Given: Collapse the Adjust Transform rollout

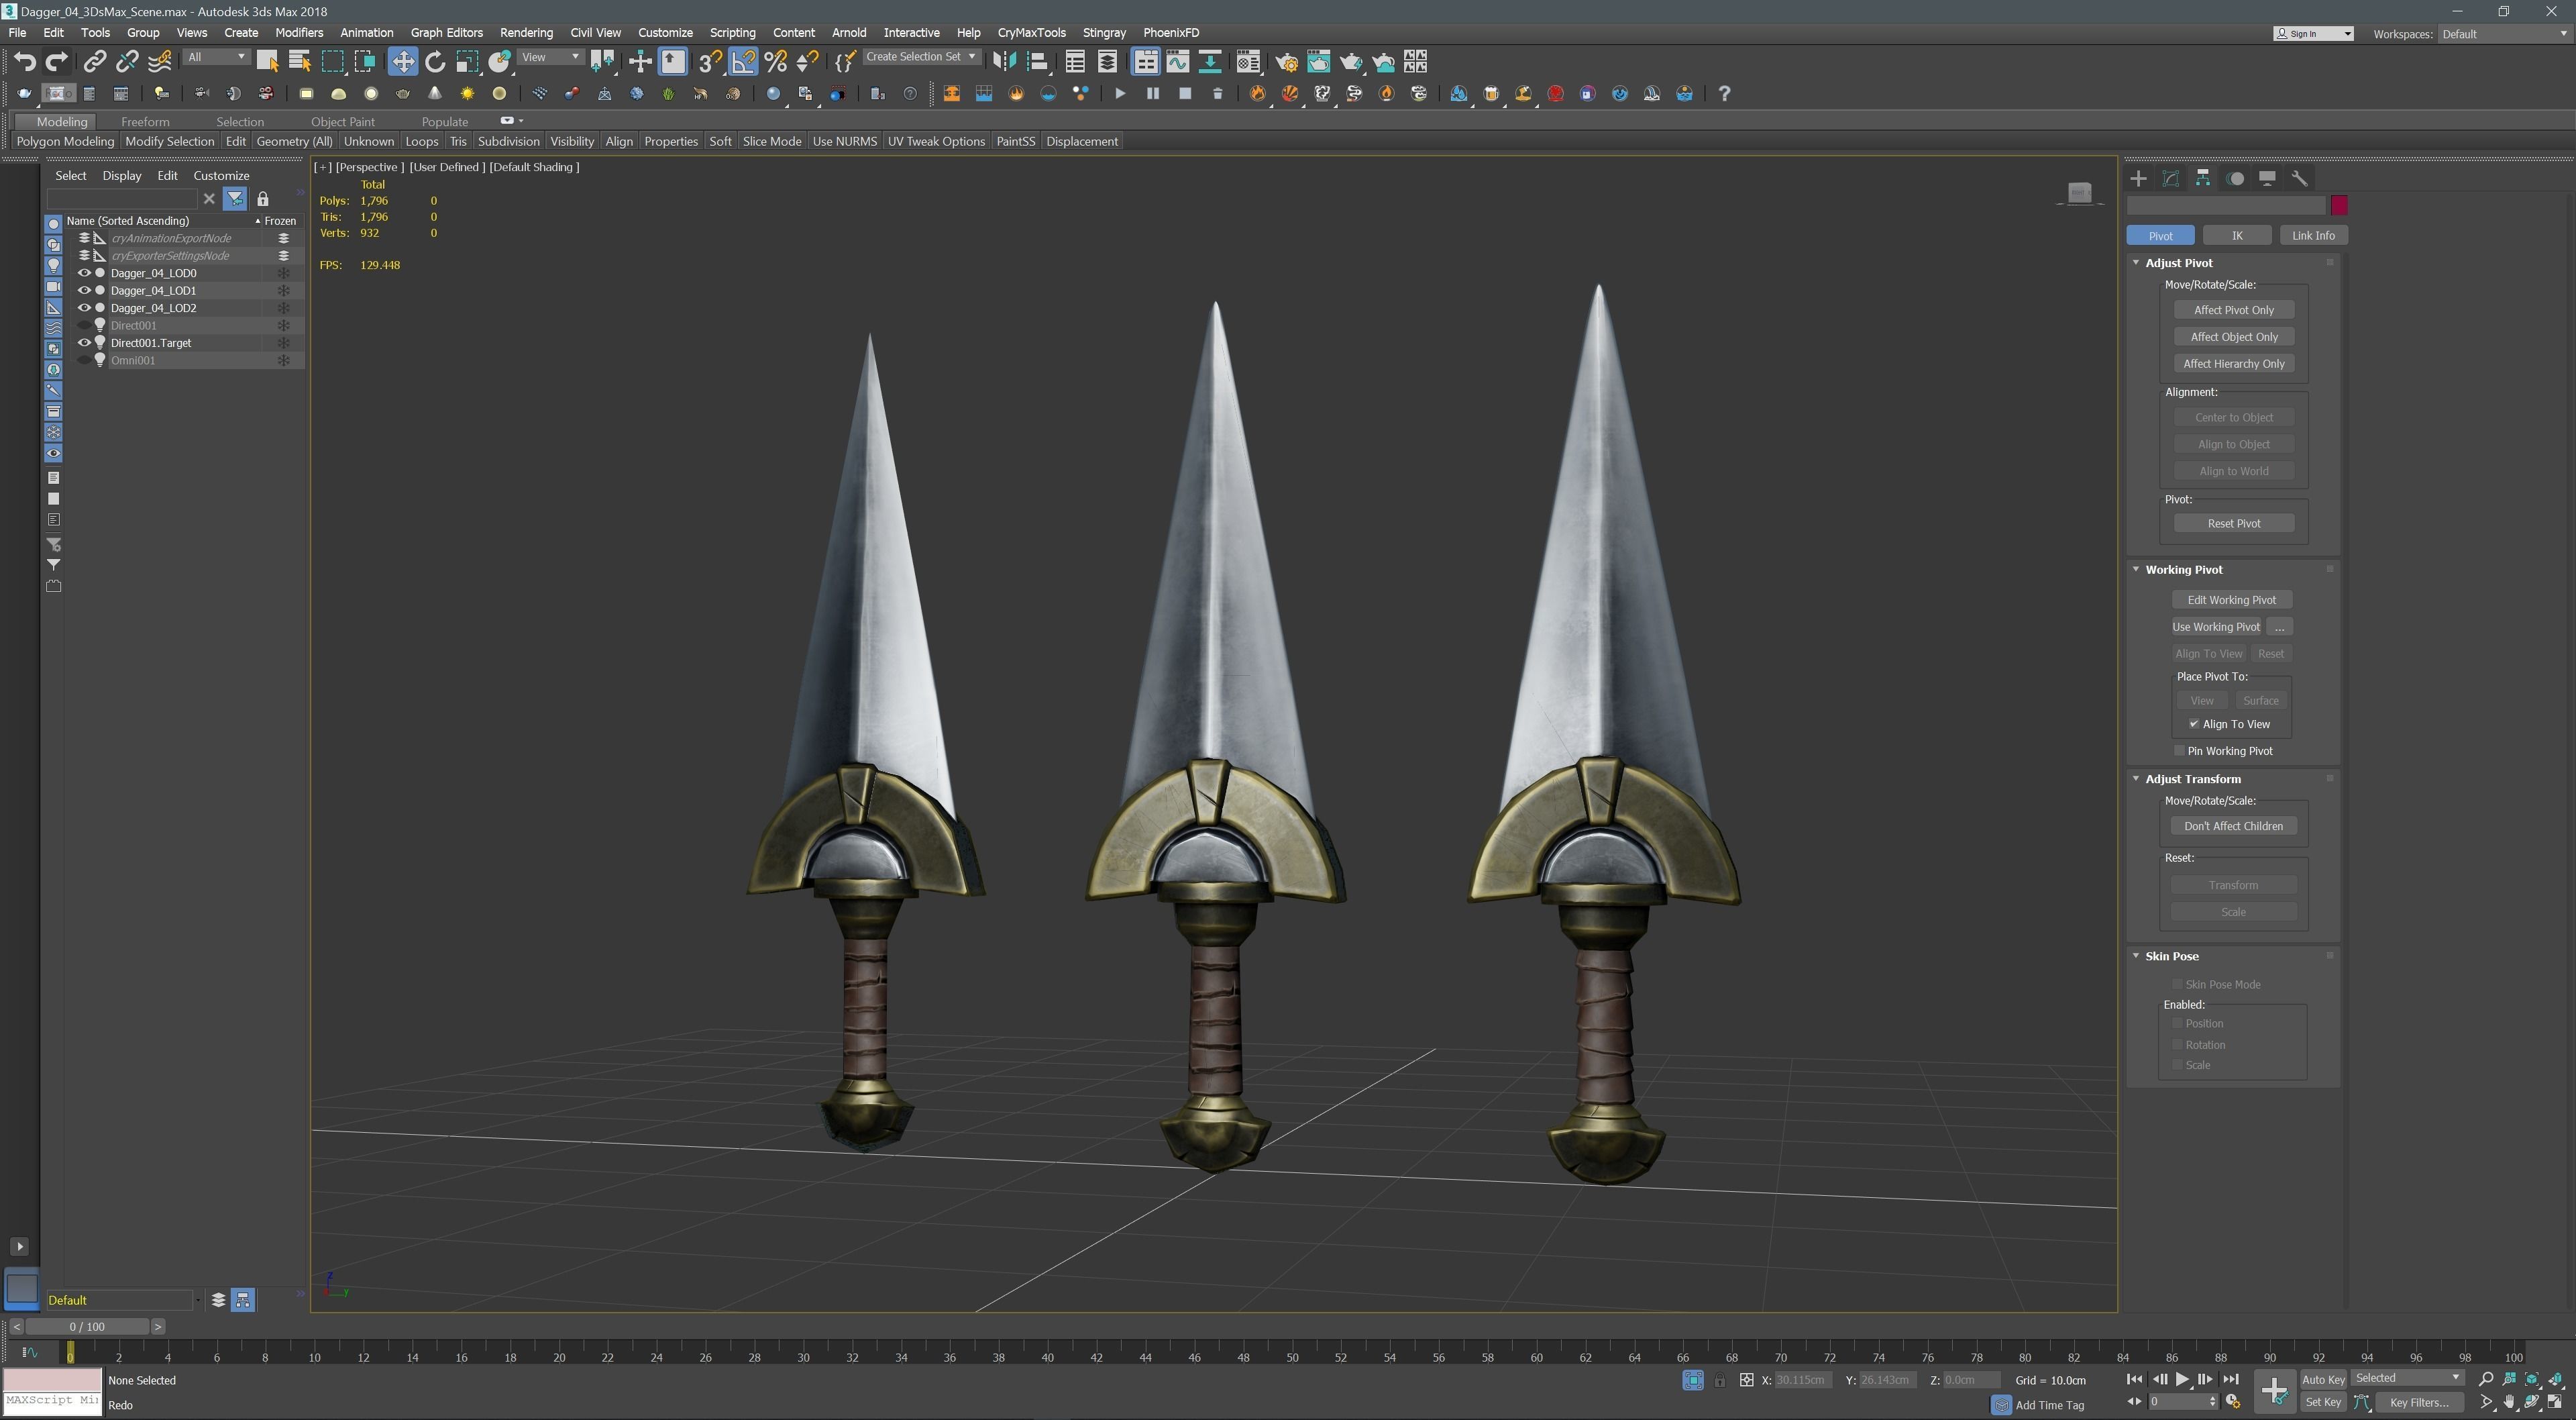Looking at the screenshot, I should (x=2136, y=778).
